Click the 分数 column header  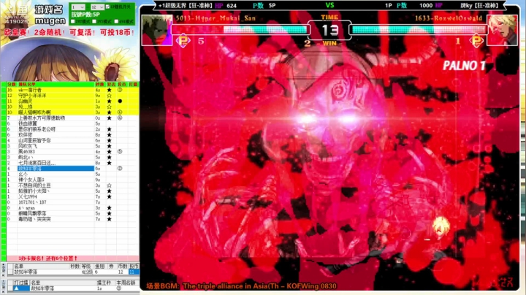click(12, 84)
